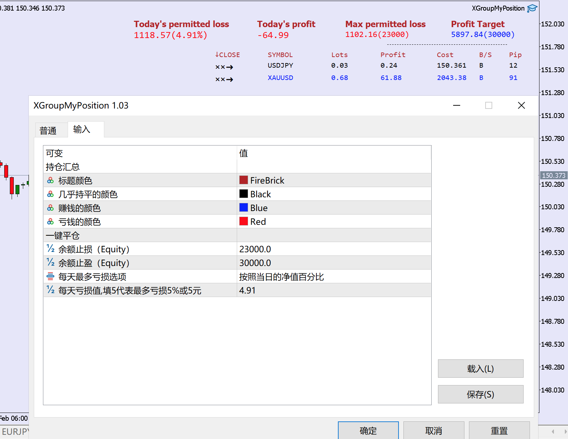
Task: Click the color icon beside 标题颜色
Action: point(50,180)
